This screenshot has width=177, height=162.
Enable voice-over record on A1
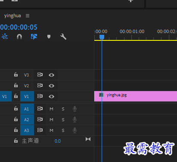click(75, 109)
